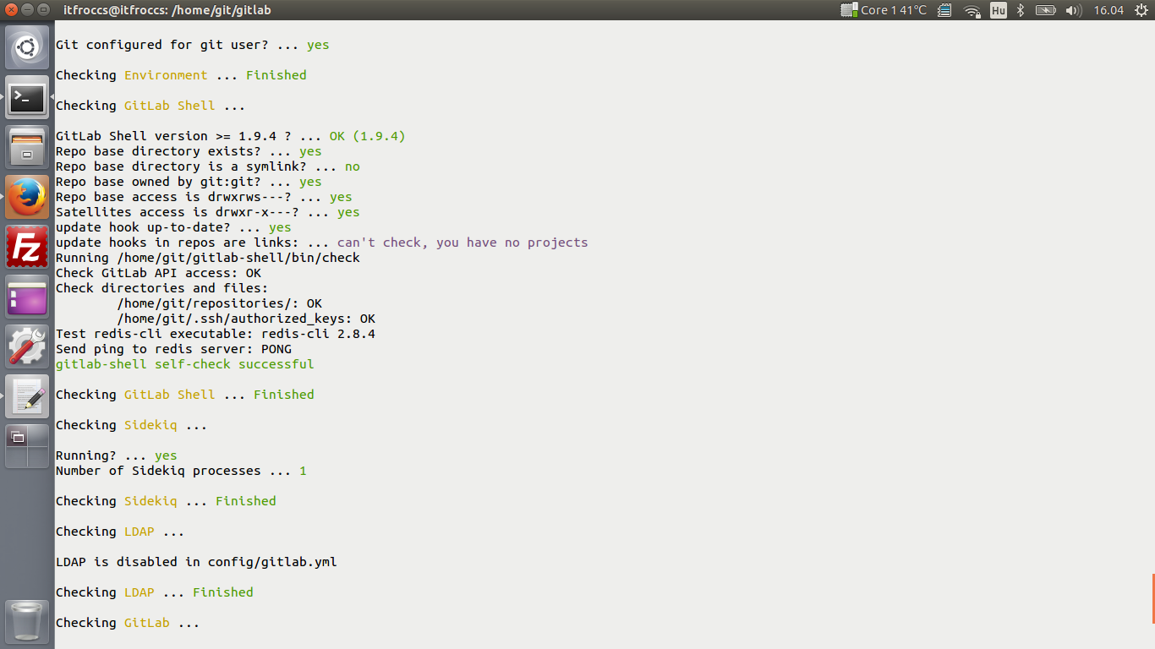Mute audio via the volume indicator
This screenshot has height=649, width=1155.
coord(1073,10)
